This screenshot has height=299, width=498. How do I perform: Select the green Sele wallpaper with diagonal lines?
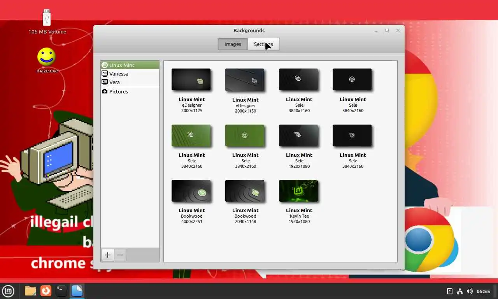tap(191, 135)
